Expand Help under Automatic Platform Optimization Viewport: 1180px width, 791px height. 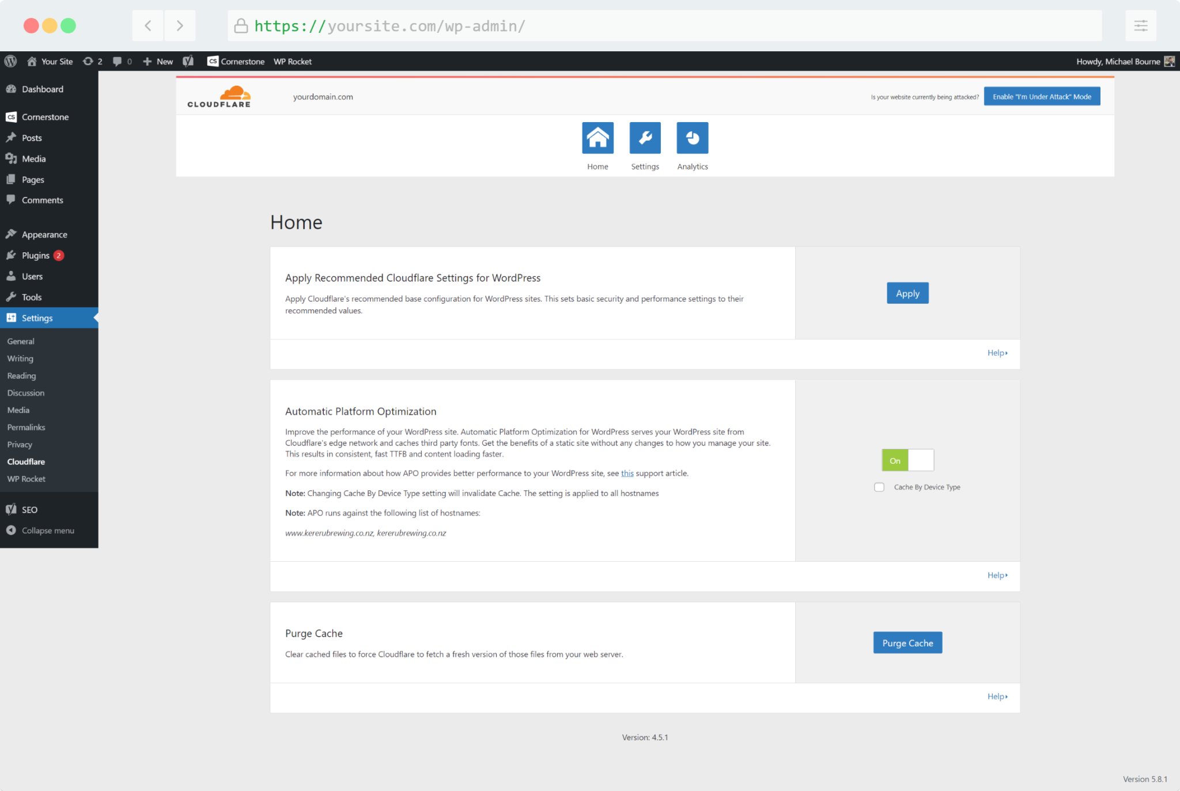click(x=997, y=575)
